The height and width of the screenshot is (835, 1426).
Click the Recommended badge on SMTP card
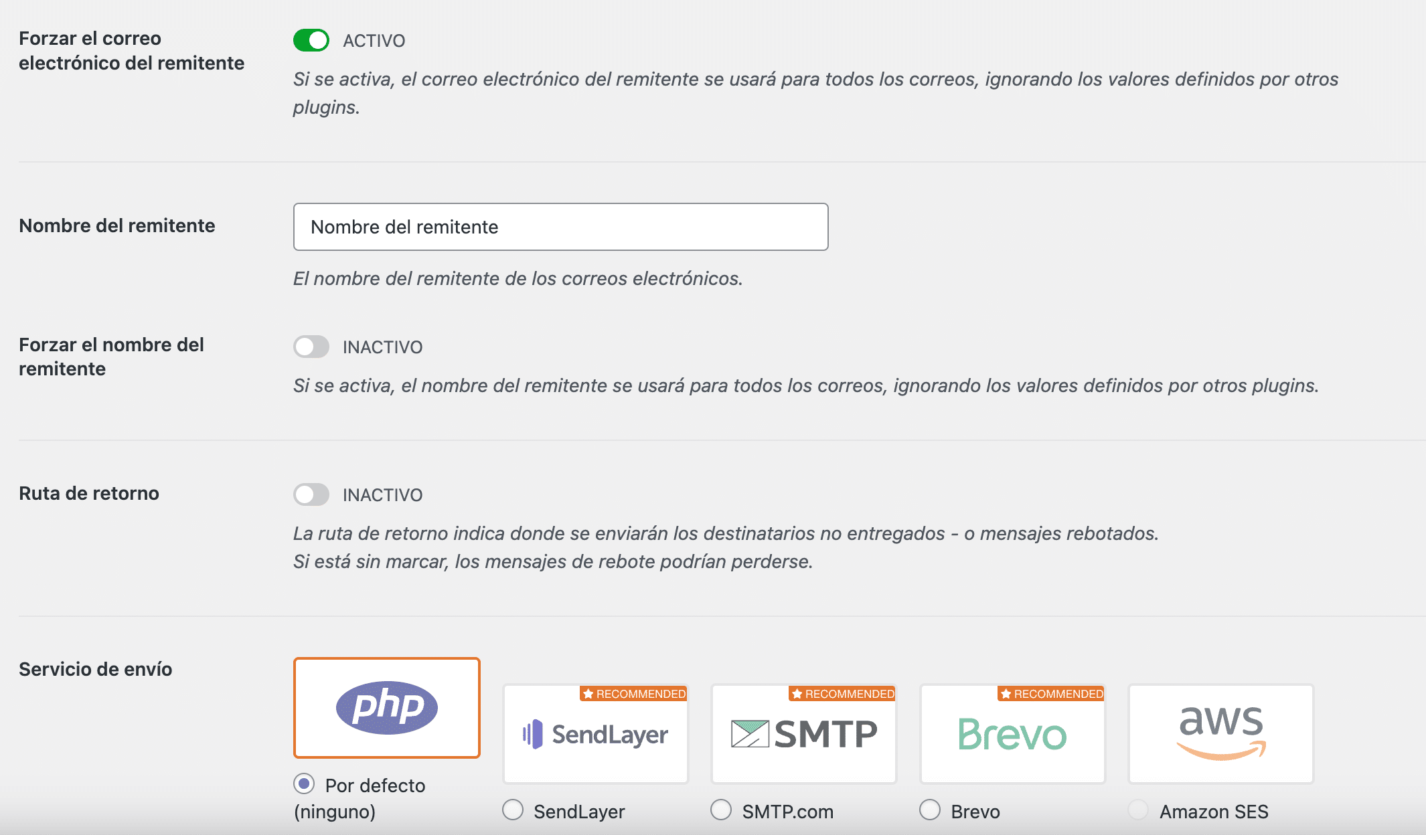click(x=842, y=694)
